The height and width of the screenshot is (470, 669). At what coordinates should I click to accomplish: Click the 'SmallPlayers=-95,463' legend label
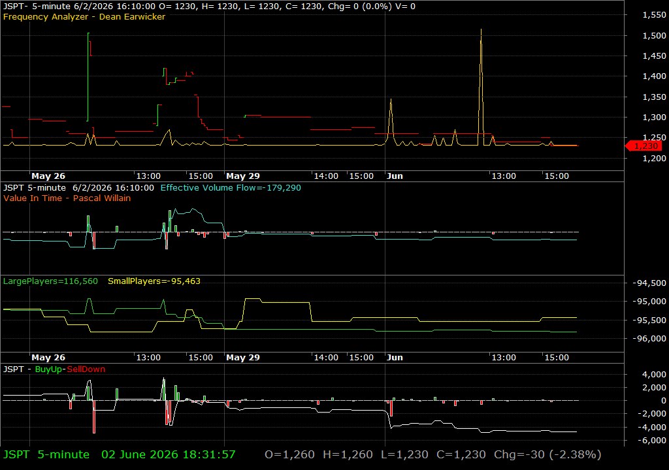[154, 281]
